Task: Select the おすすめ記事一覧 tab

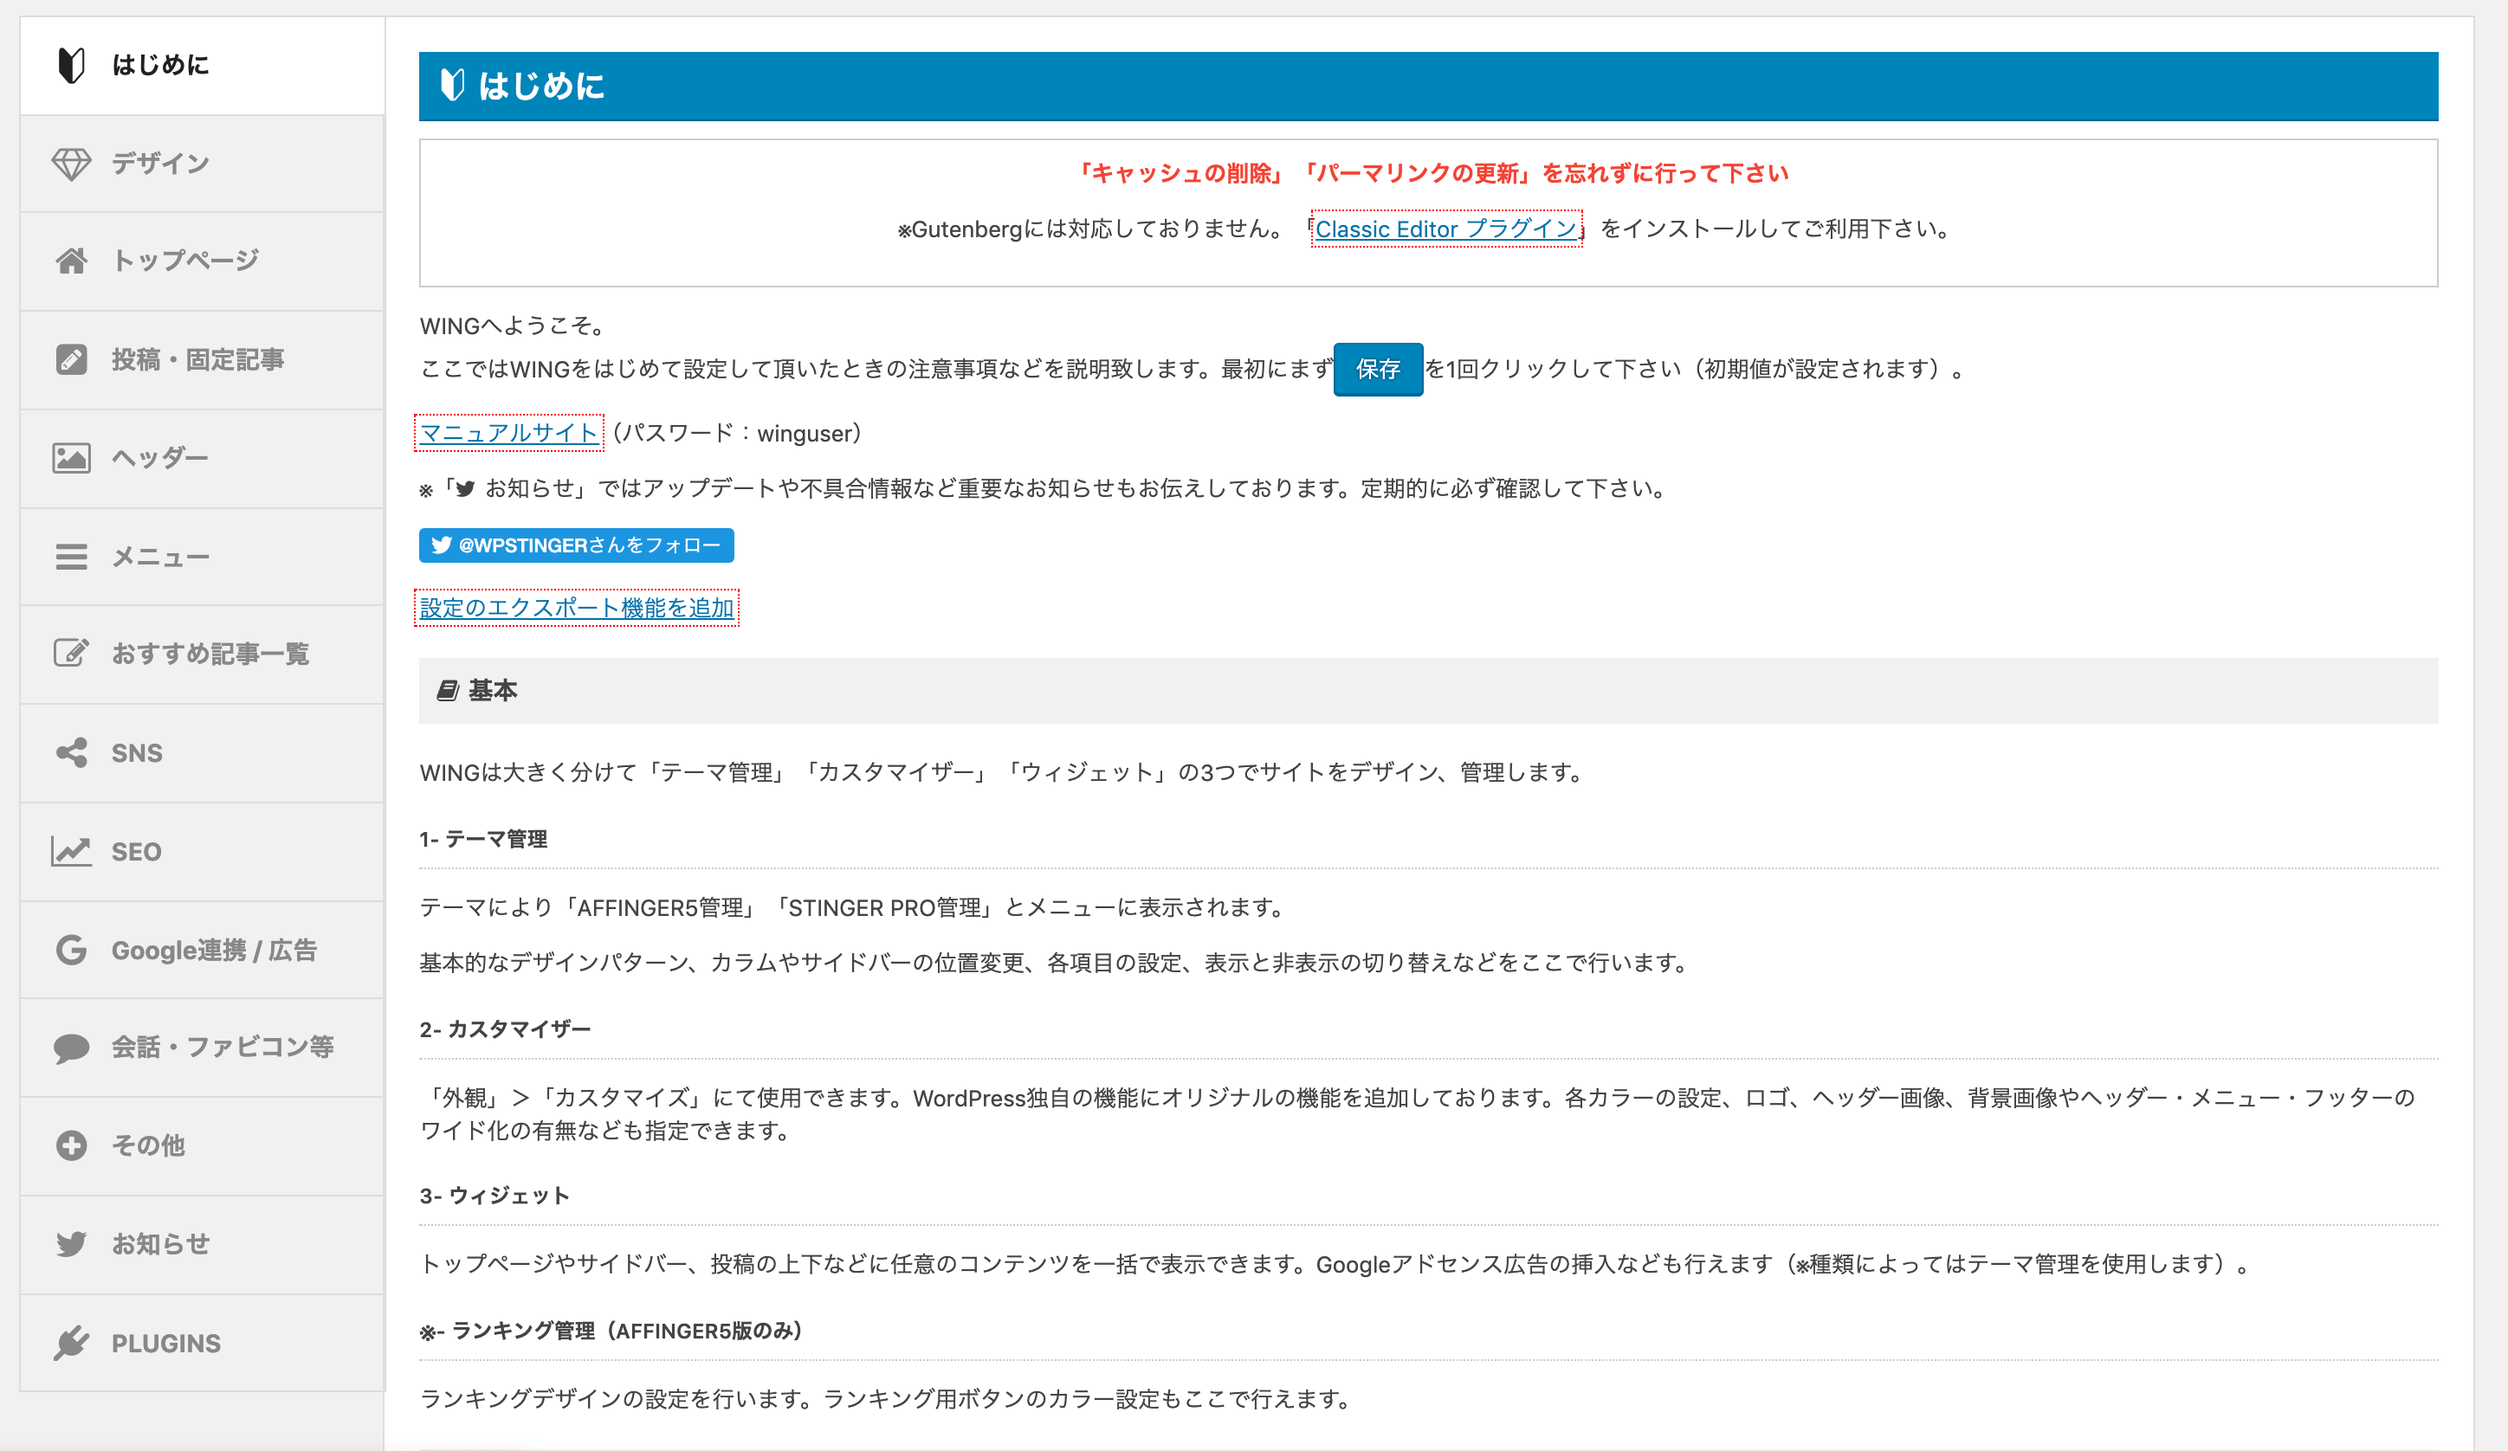Action: click(202, 654)
